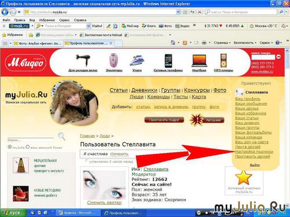Open the Конкурсы navigation link
The width and height of the screenshot is (290, 217).
197,90
